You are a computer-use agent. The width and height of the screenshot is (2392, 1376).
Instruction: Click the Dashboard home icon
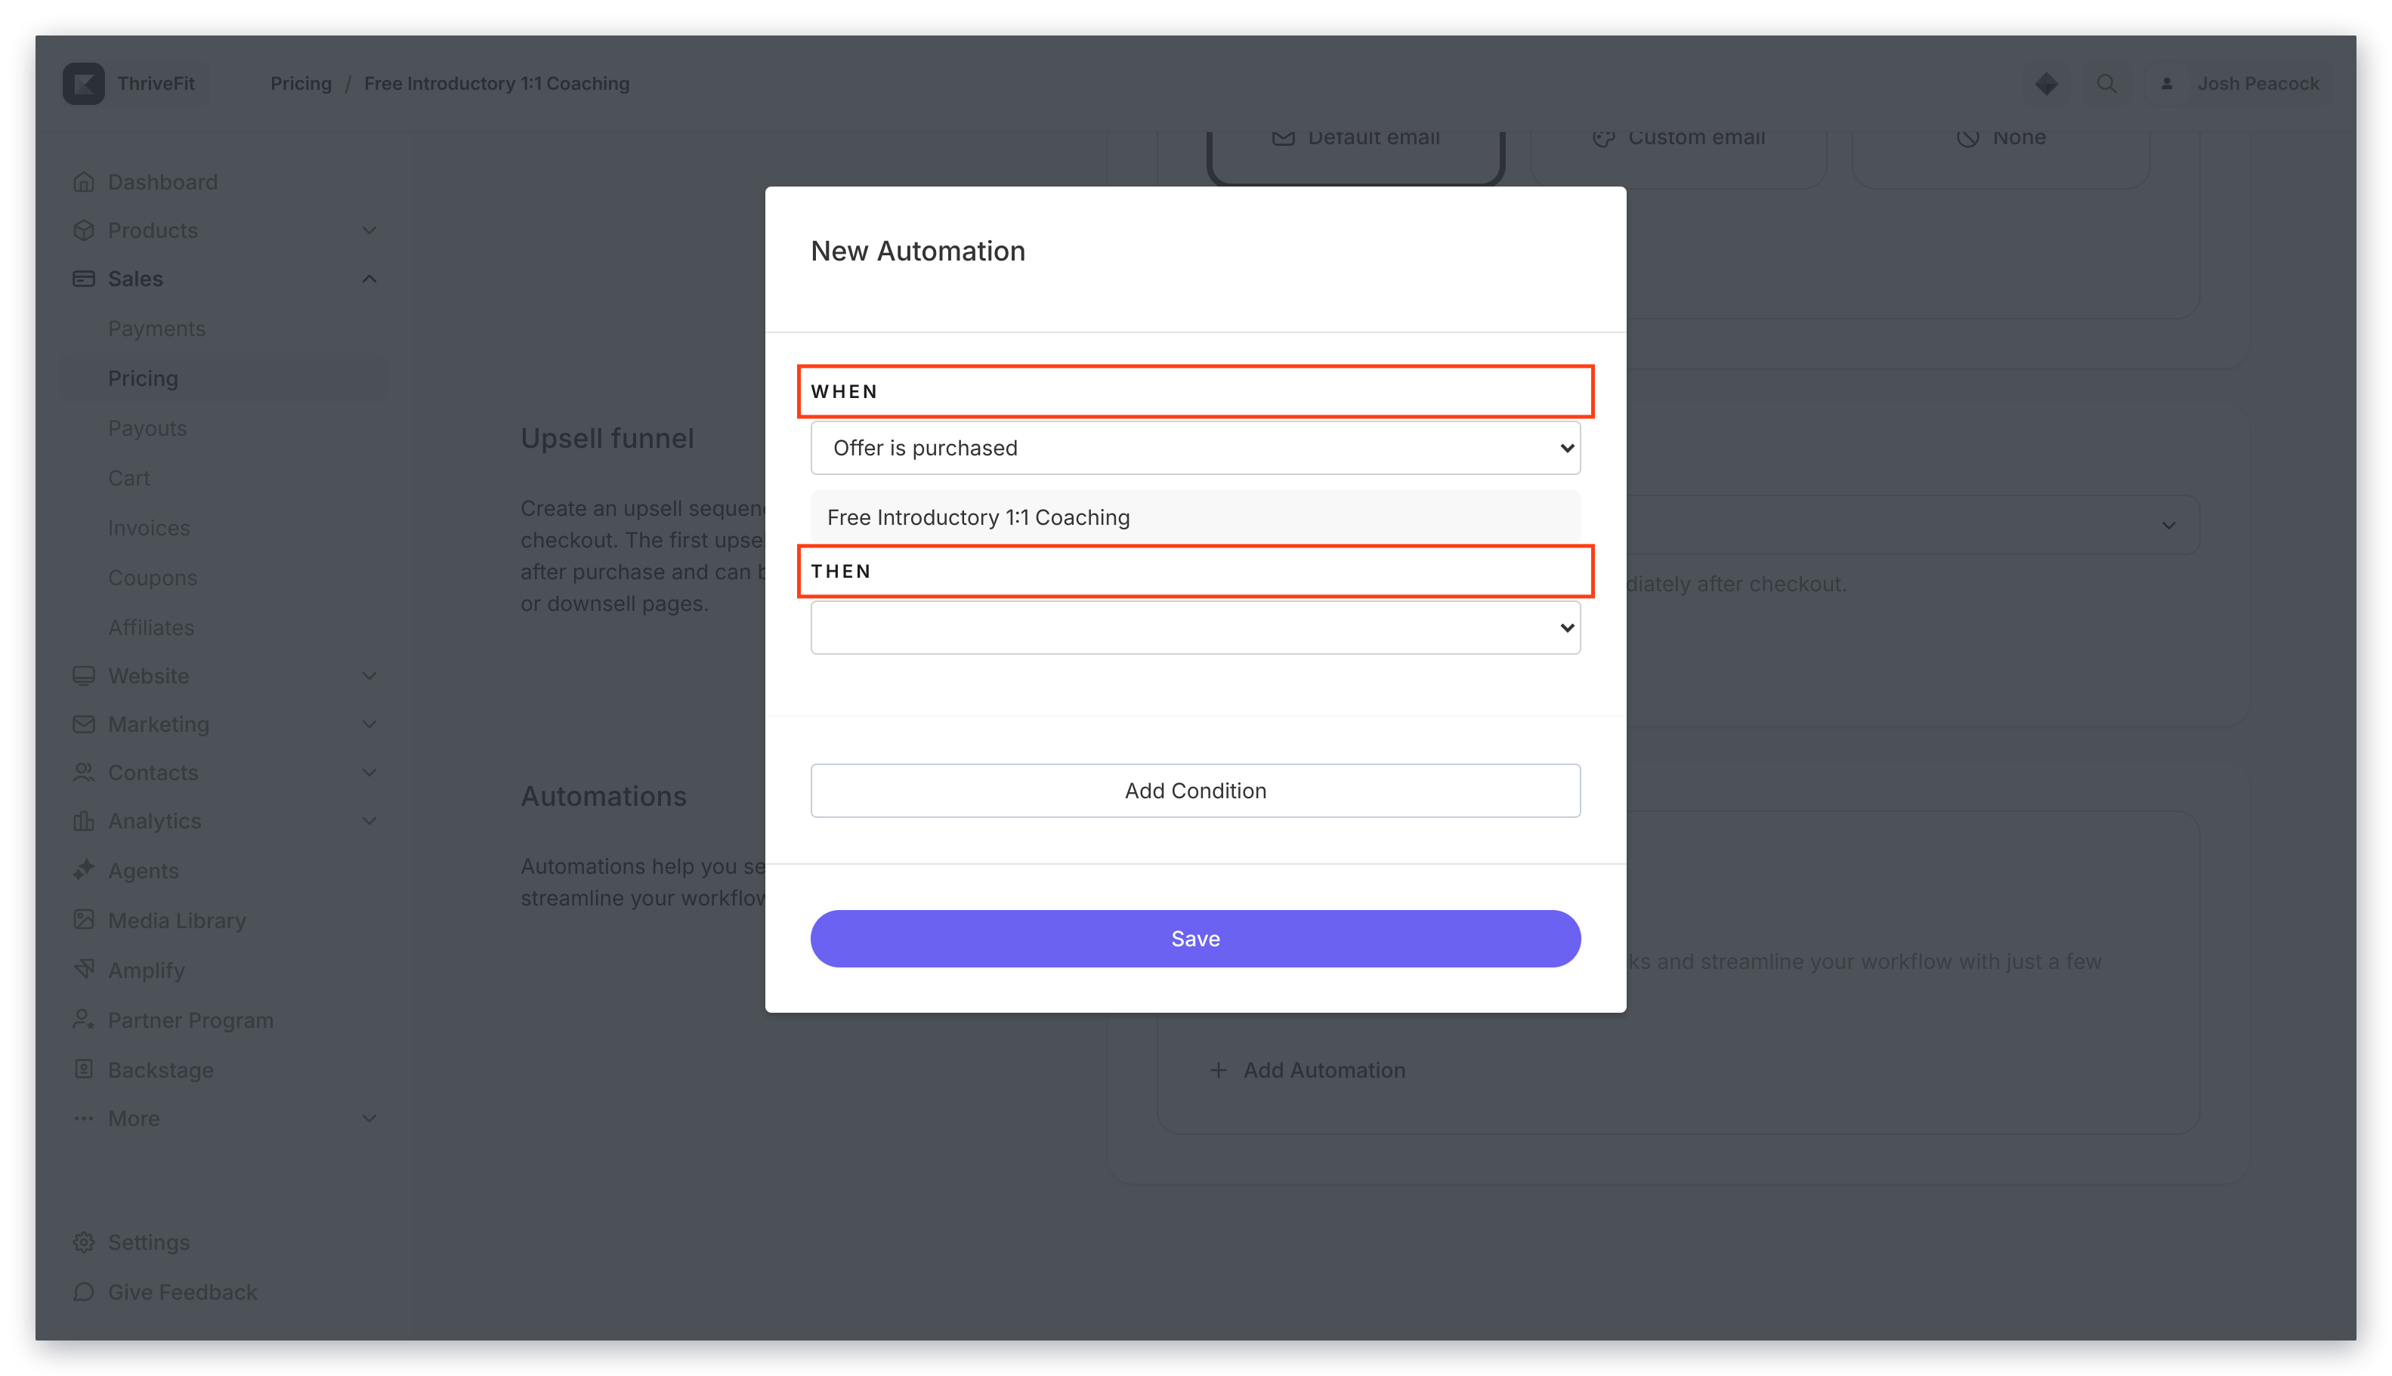tap(83, 181)
